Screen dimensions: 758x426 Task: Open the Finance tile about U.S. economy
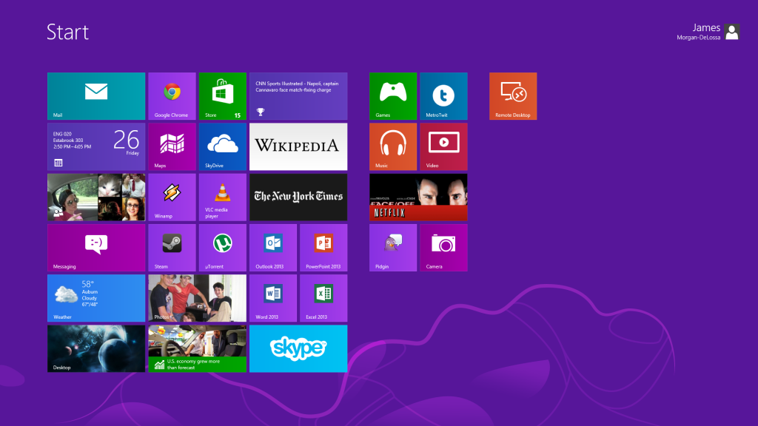coord(197,349)
